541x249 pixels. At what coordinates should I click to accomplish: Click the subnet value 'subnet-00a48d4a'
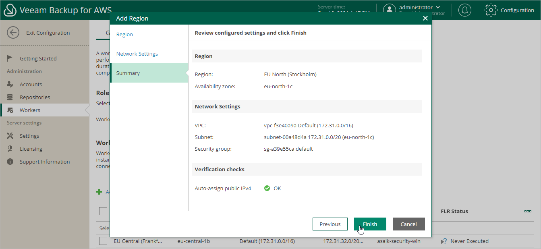coord(319,137)
